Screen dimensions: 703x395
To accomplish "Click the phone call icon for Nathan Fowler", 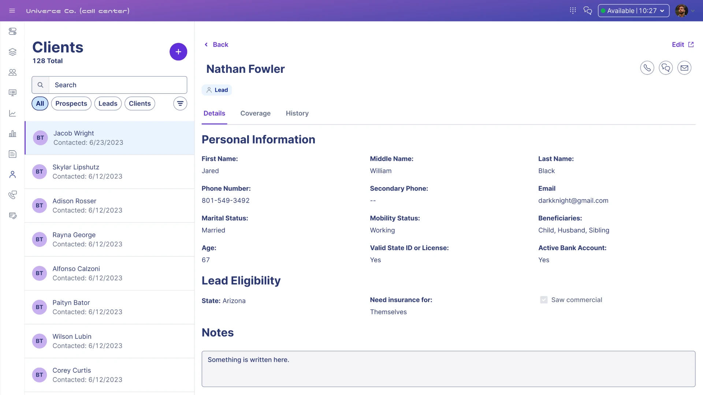I will pos(647,68).
